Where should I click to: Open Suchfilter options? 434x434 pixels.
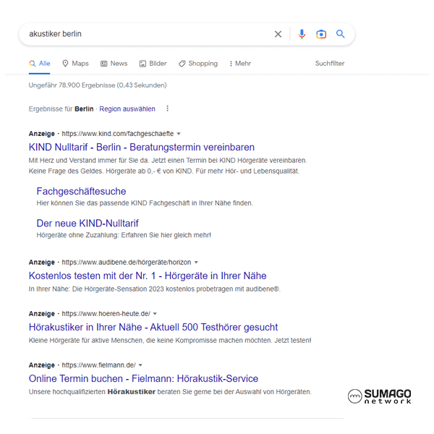click(x=330, y=64)
